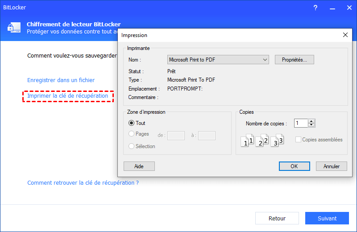Click the Nombre de copies field
This screenshot has width=357, height=232.
(x=301, y=123)
